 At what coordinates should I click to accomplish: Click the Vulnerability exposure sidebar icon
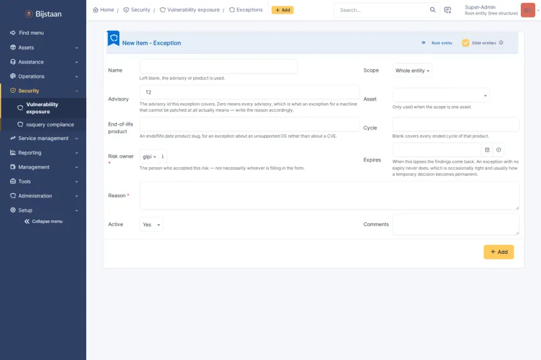pos(20,108)
